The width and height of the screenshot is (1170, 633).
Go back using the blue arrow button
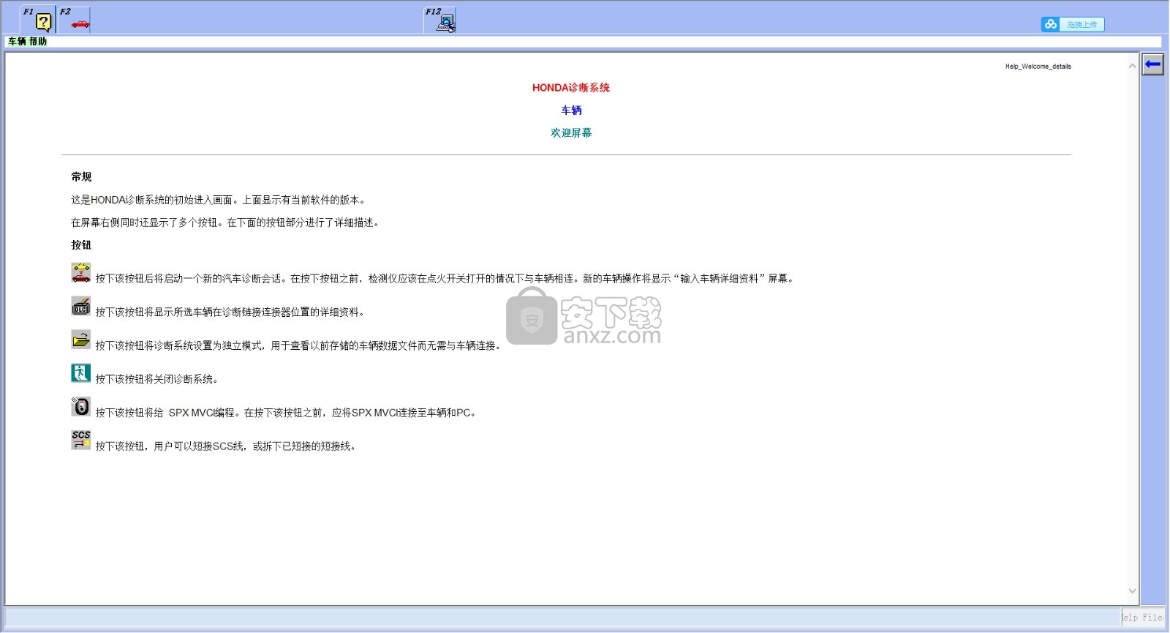(x=1153, y=64)
